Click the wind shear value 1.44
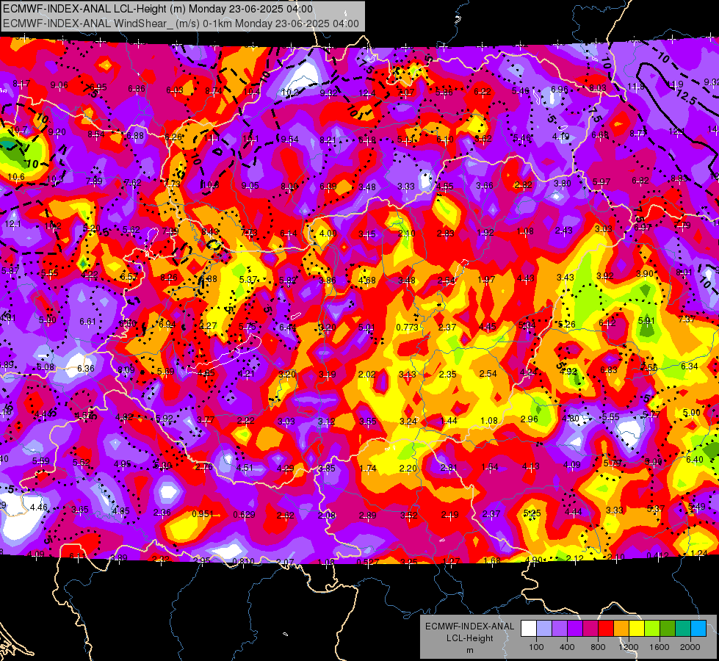719x661 pixels. pyautogui.click(x=449, y=421)
